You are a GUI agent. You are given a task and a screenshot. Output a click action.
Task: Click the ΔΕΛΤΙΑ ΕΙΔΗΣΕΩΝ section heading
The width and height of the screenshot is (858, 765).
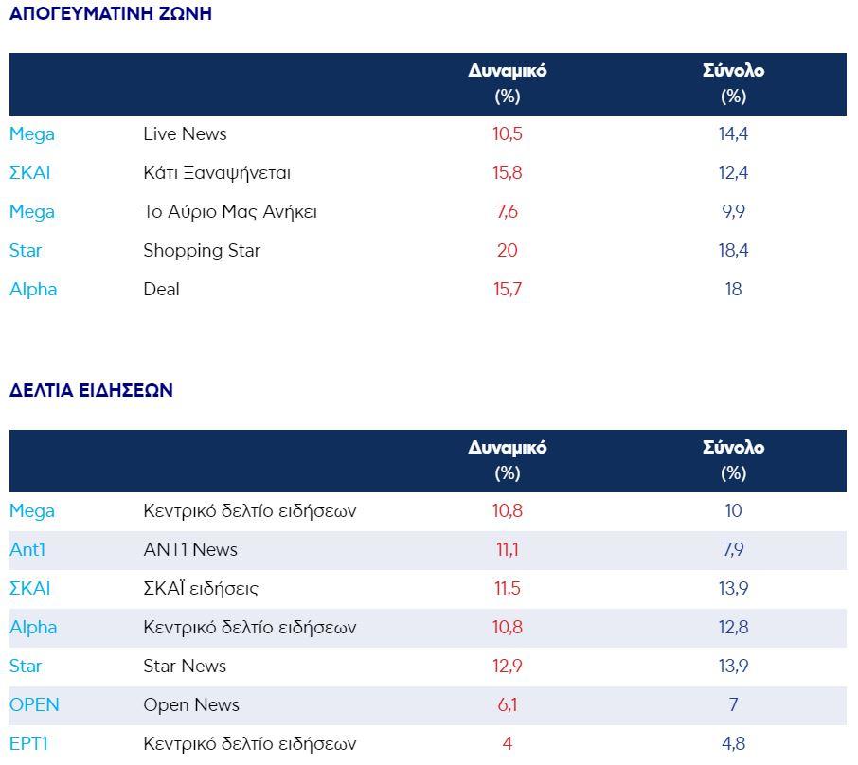(x=91, y=390)
